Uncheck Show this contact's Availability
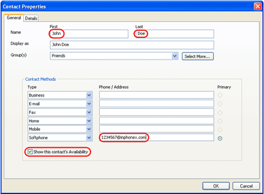264x194 pixels. click(30, 152)
